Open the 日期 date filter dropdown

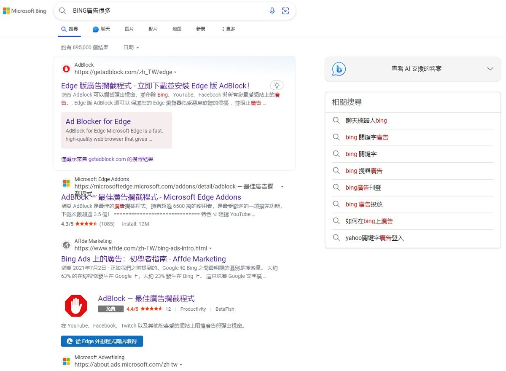coord(131,48)
